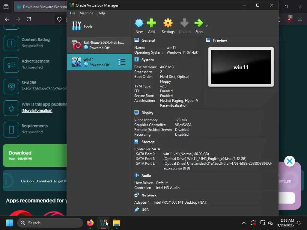Open the Help menu
Screen dimensions: 307x230
click(101, 13)
